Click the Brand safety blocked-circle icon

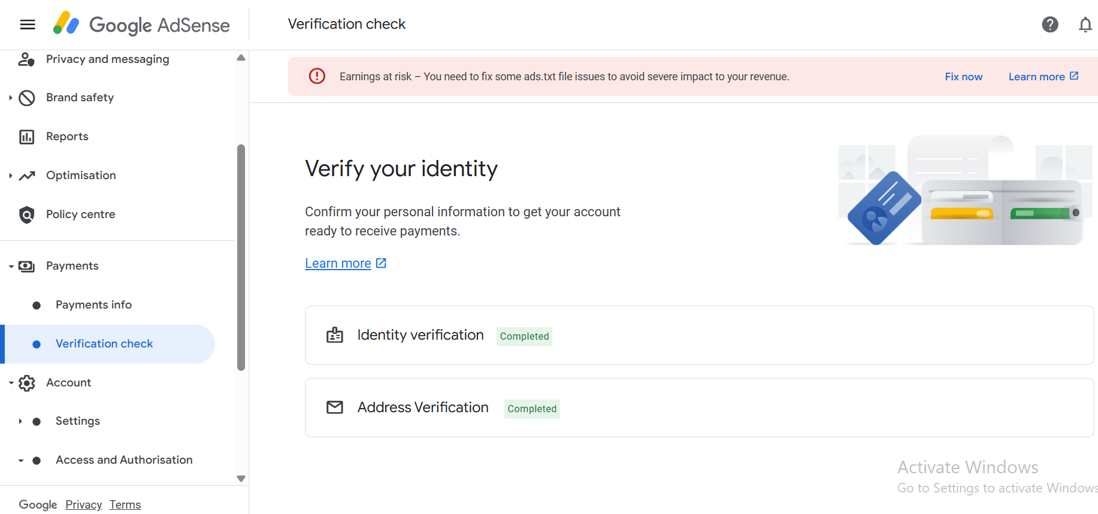(x=26, y=98)
